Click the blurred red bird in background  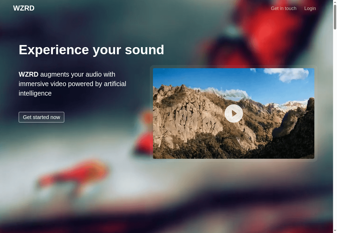coord(74,174)
